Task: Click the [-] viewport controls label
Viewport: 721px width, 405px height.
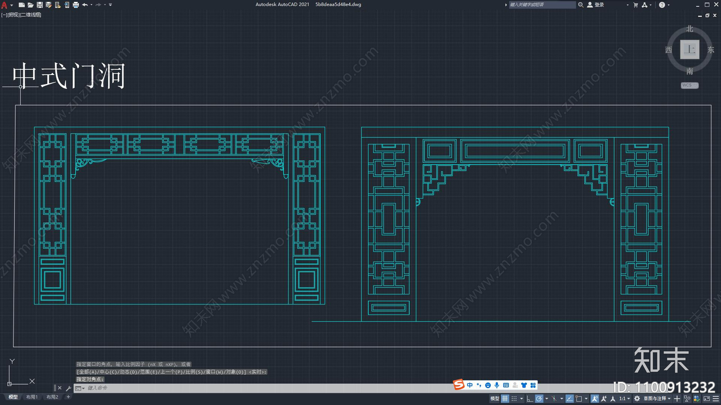Action: [5, 15]
